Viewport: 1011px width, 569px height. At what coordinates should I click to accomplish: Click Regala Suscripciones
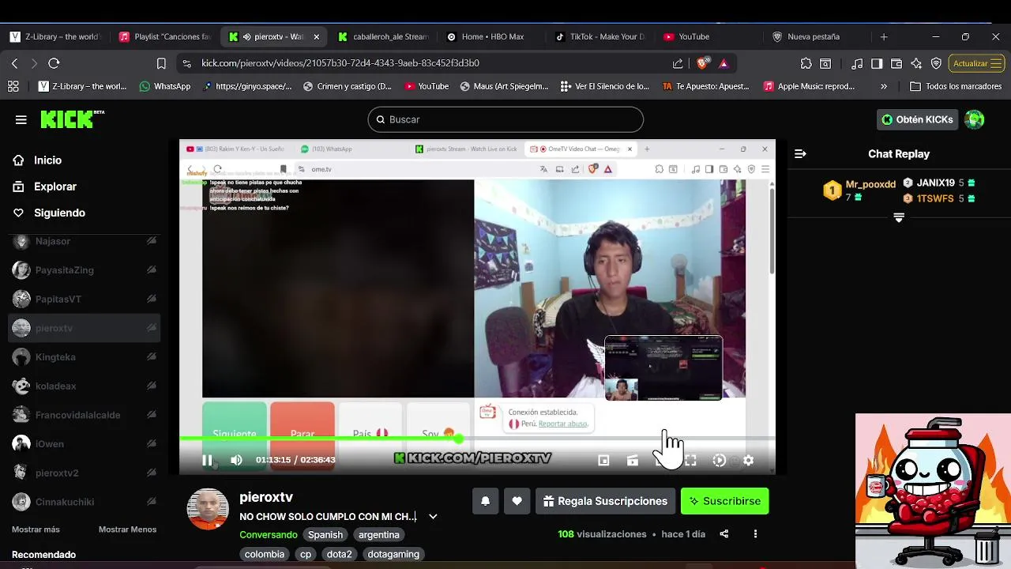(x=606, y=501)
